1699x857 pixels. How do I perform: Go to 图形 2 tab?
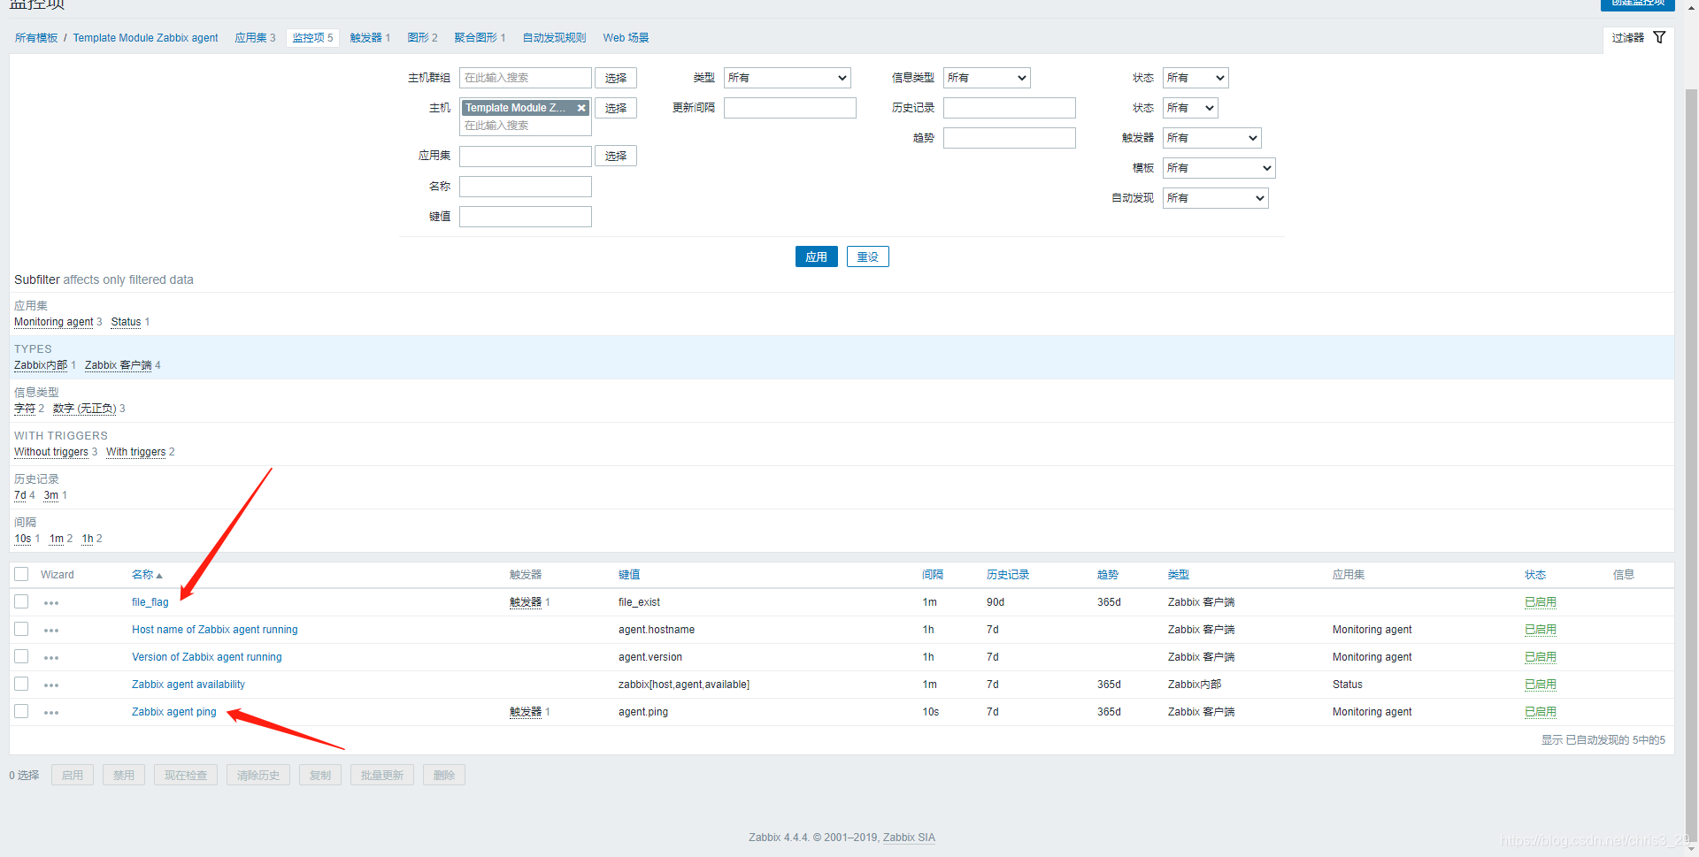422,38
